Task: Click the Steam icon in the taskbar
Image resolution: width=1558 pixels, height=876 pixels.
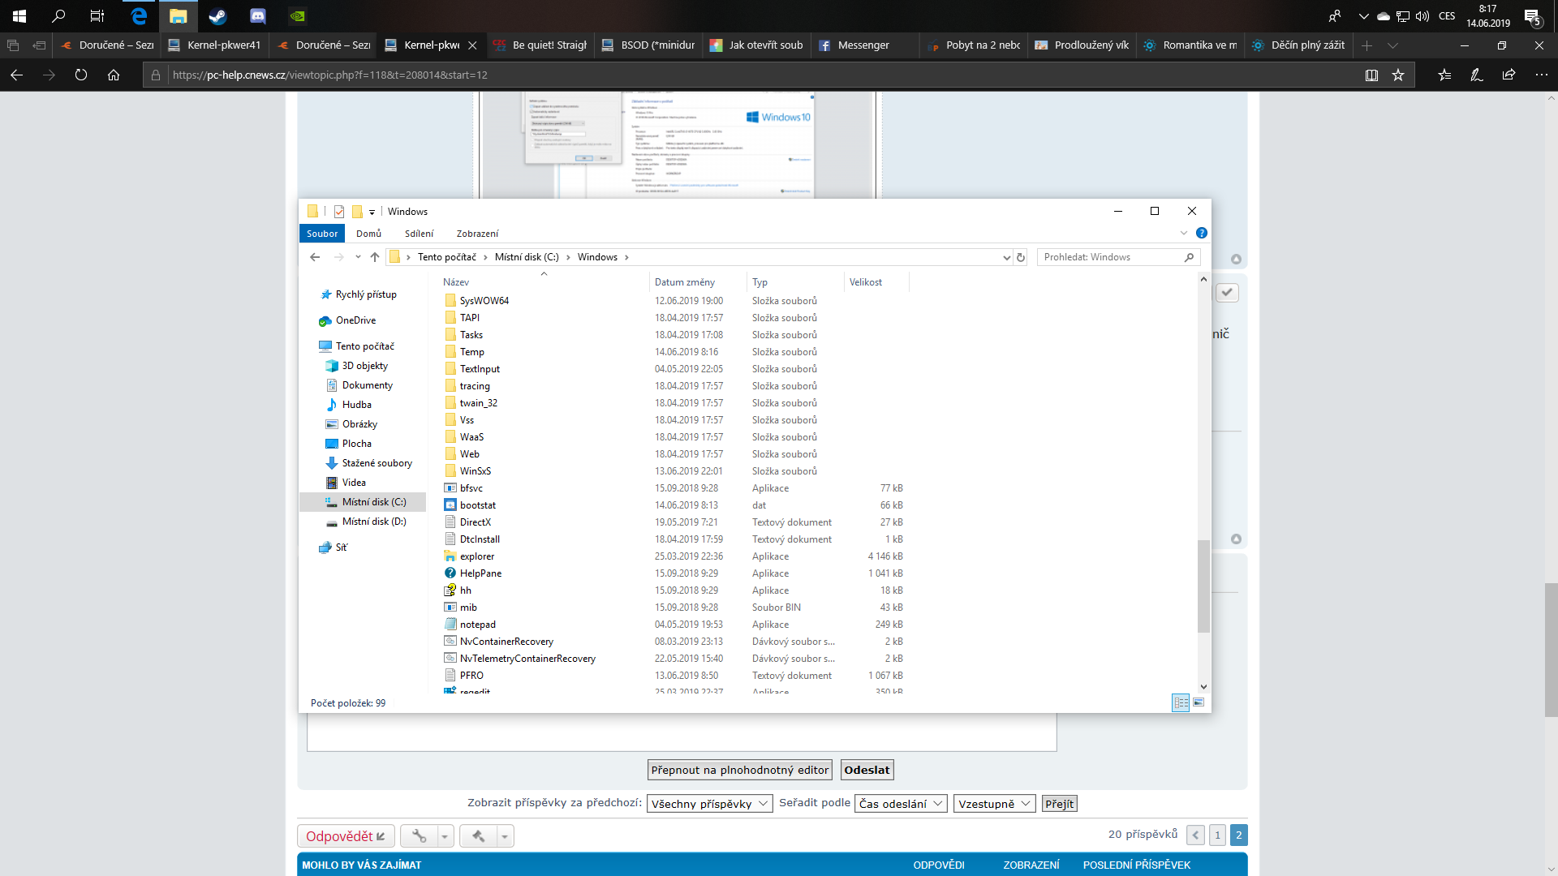Action: [217, 15]
